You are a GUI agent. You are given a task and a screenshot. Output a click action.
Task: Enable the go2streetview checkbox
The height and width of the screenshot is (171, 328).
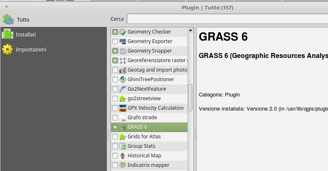tap(115, 99)
